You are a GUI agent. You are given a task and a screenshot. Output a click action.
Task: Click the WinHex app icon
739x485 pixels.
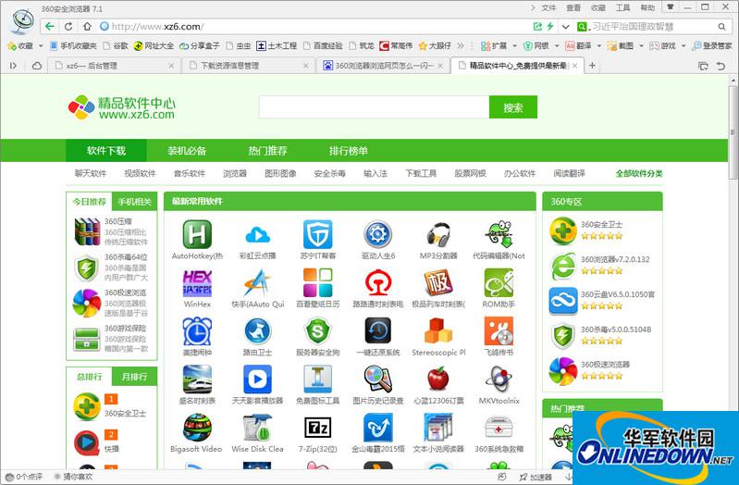(197, 282)
